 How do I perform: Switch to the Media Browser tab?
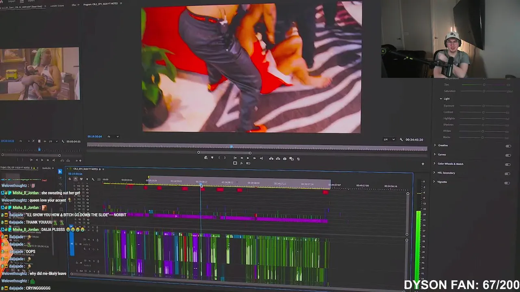[47, 168]
